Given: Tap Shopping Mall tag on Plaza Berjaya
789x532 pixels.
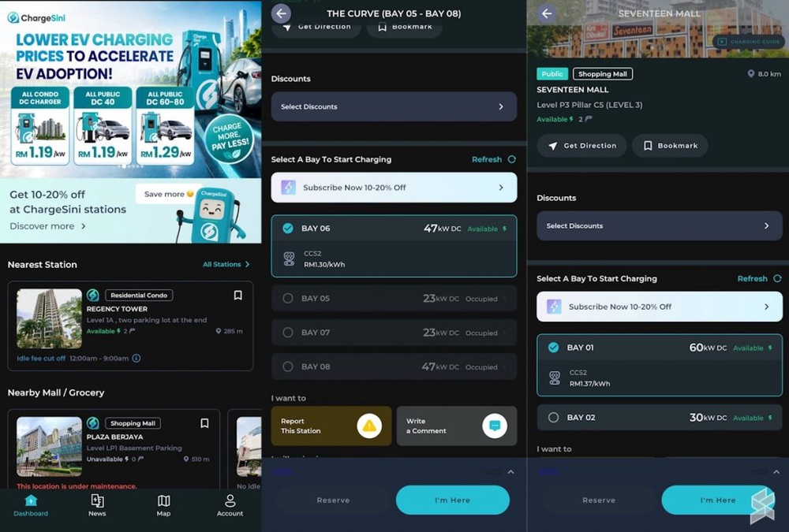Looking at the screenshot, I should point(133,423).
